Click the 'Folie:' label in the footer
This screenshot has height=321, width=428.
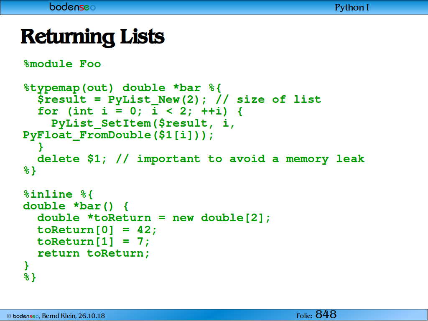coord(304,316)
